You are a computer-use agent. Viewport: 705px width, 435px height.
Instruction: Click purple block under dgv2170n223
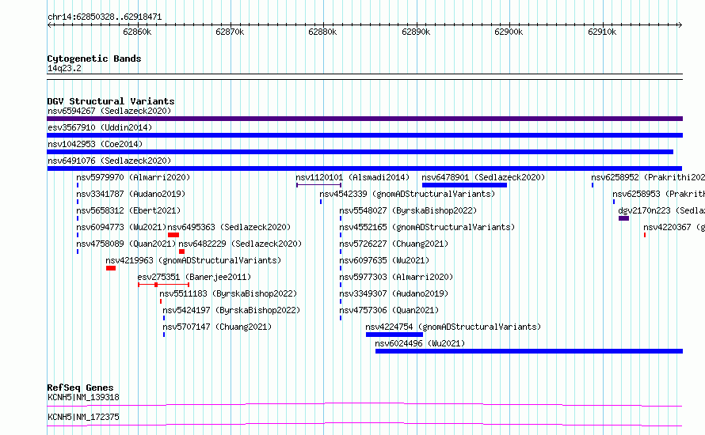tap(623, 218)
